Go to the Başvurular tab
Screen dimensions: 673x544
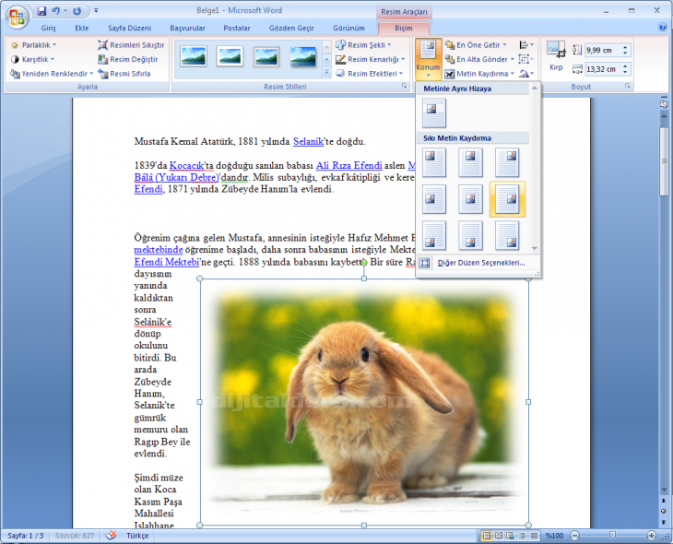tap(187, 28)
